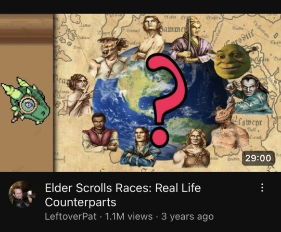This screenshot has width=281, height=232.
Task: Open the three-dot video options menu
Action: (x=262, y=188)
